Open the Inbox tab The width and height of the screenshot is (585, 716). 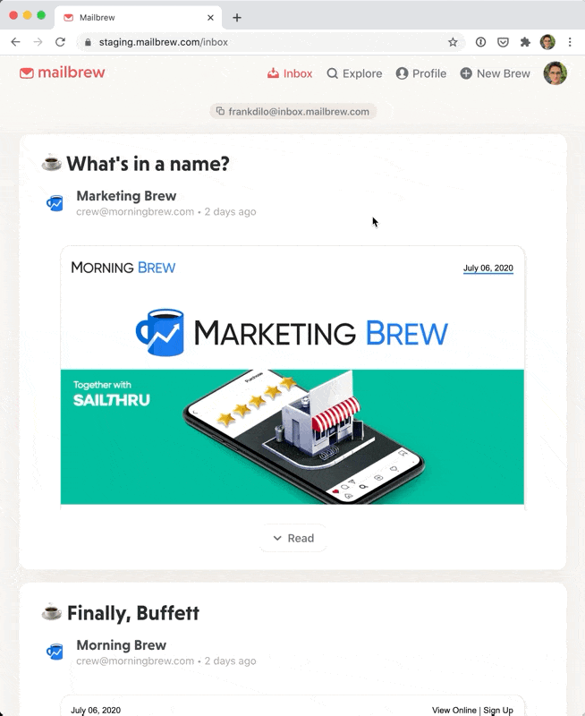290,73
